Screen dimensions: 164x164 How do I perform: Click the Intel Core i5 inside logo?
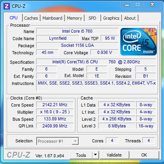point(138,42)
